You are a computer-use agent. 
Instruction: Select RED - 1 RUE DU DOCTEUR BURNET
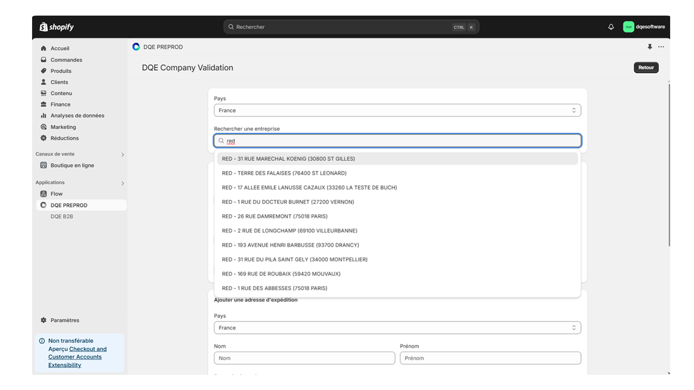pyautogui.click(x=397, y=202)
